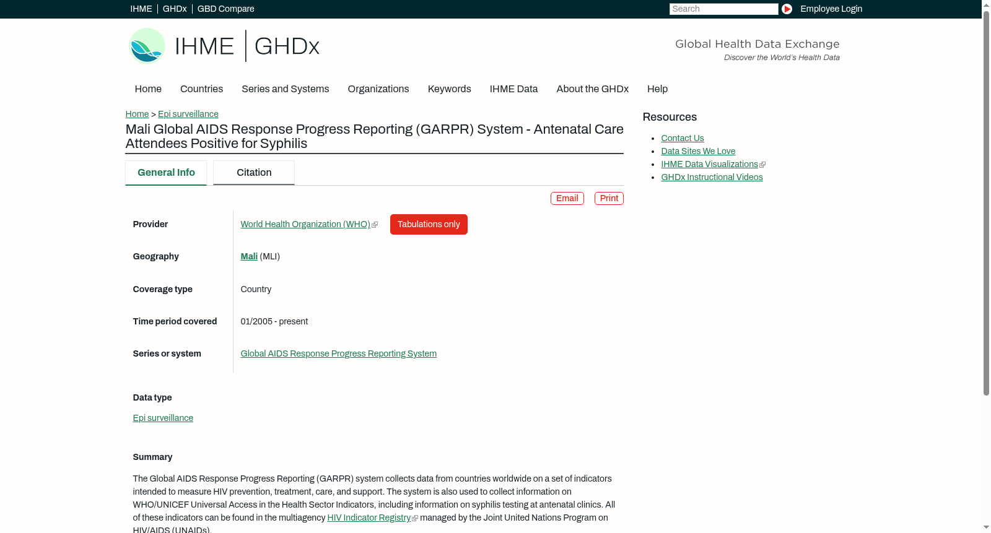Click the scrollbar up arrow
Screen dimensions: 991x533
click(x=986, y=4)
